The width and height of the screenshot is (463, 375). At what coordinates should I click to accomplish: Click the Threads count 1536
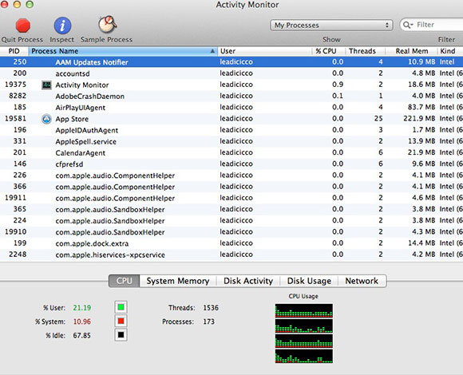(x=211, y=308)
